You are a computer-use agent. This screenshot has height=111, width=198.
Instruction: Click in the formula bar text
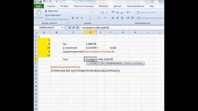96,27
